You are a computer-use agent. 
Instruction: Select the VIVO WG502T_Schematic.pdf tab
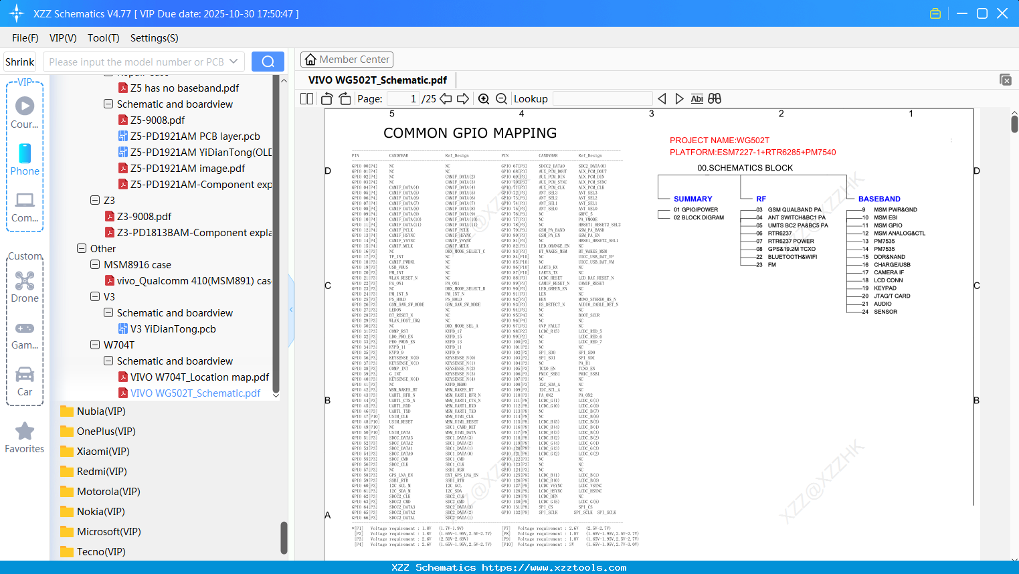376,80
